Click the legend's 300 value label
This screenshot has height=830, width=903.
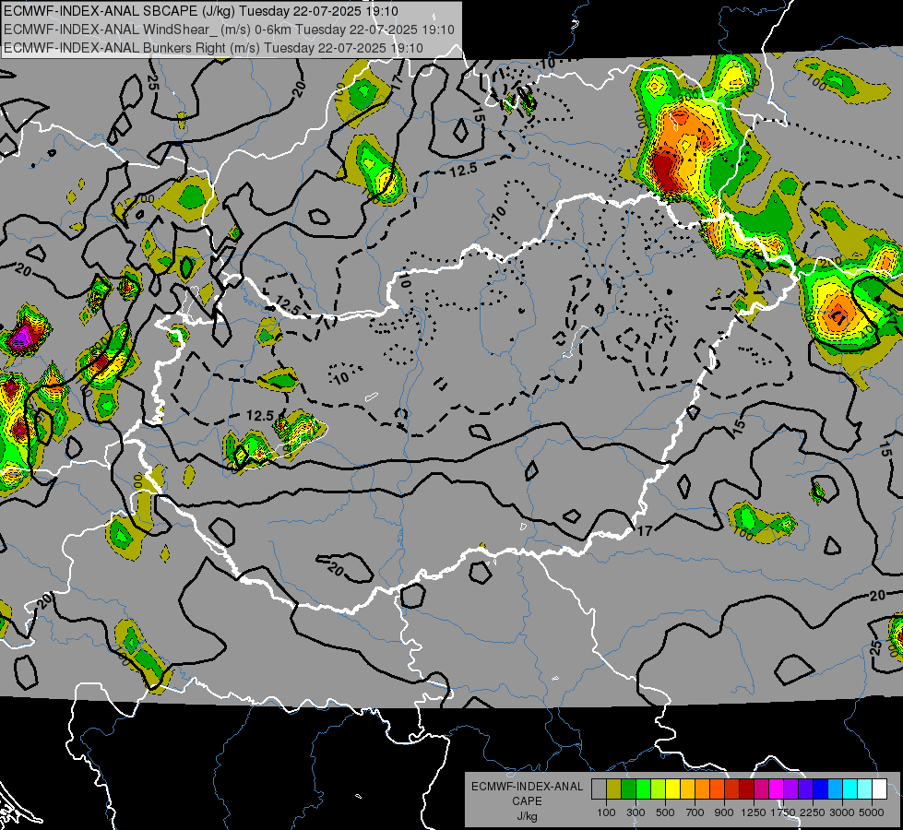636,812
